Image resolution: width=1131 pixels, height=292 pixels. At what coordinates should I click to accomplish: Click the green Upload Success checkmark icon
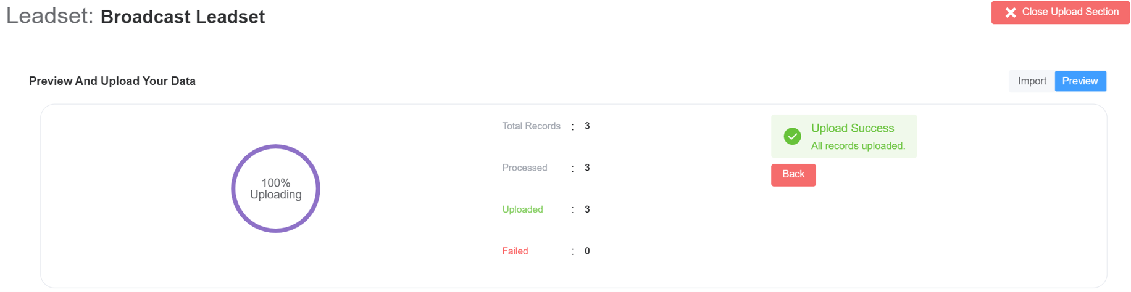pos(792,136)
